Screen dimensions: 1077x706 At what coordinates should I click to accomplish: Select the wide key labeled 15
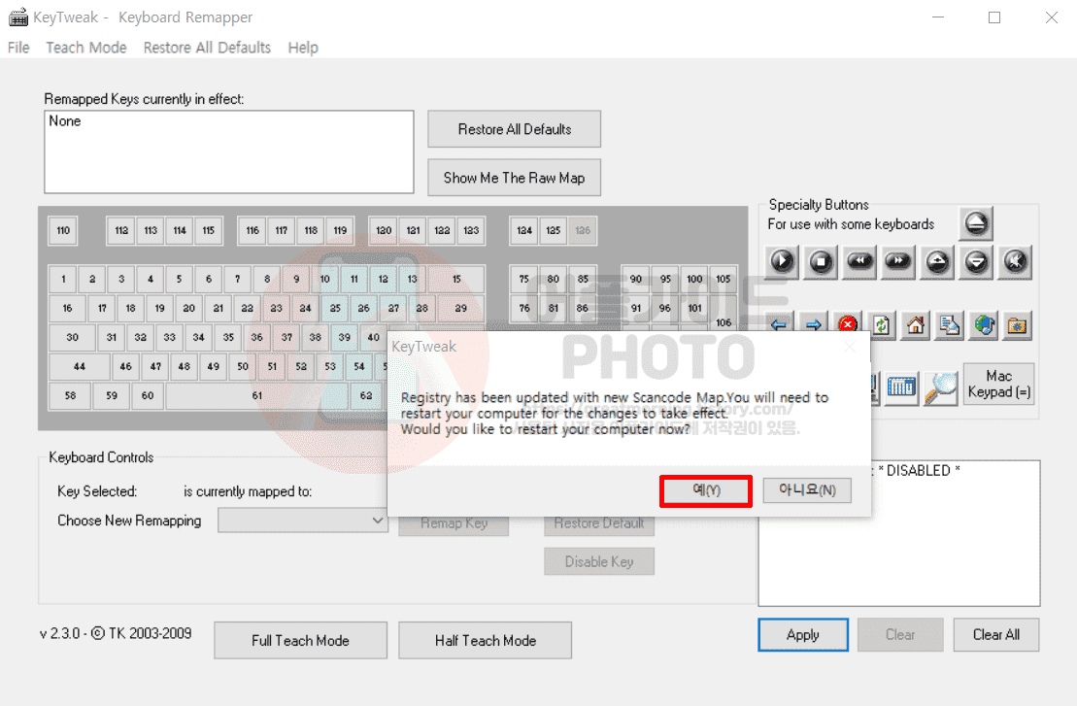pyautogui.click(x=456, y=279)
